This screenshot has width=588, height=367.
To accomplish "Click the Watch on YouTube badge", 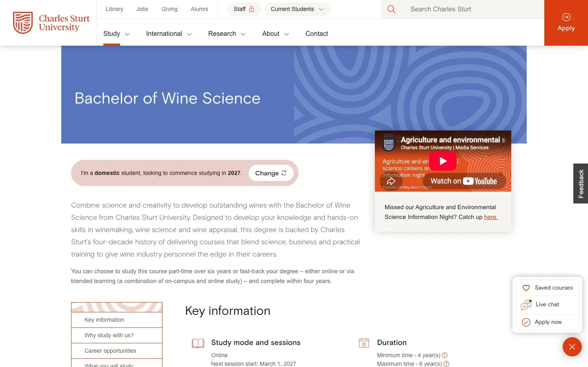I will 464,181.
